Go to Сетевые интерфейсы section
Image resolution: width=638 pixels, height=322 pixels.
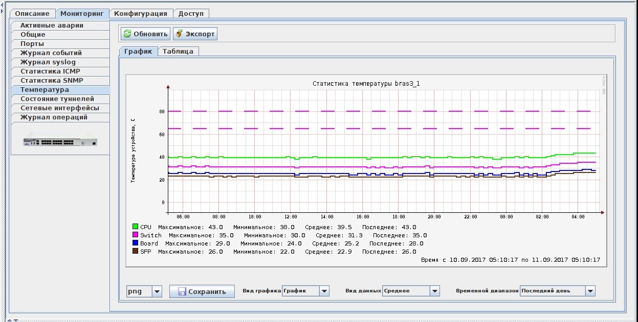pos(59,108)
